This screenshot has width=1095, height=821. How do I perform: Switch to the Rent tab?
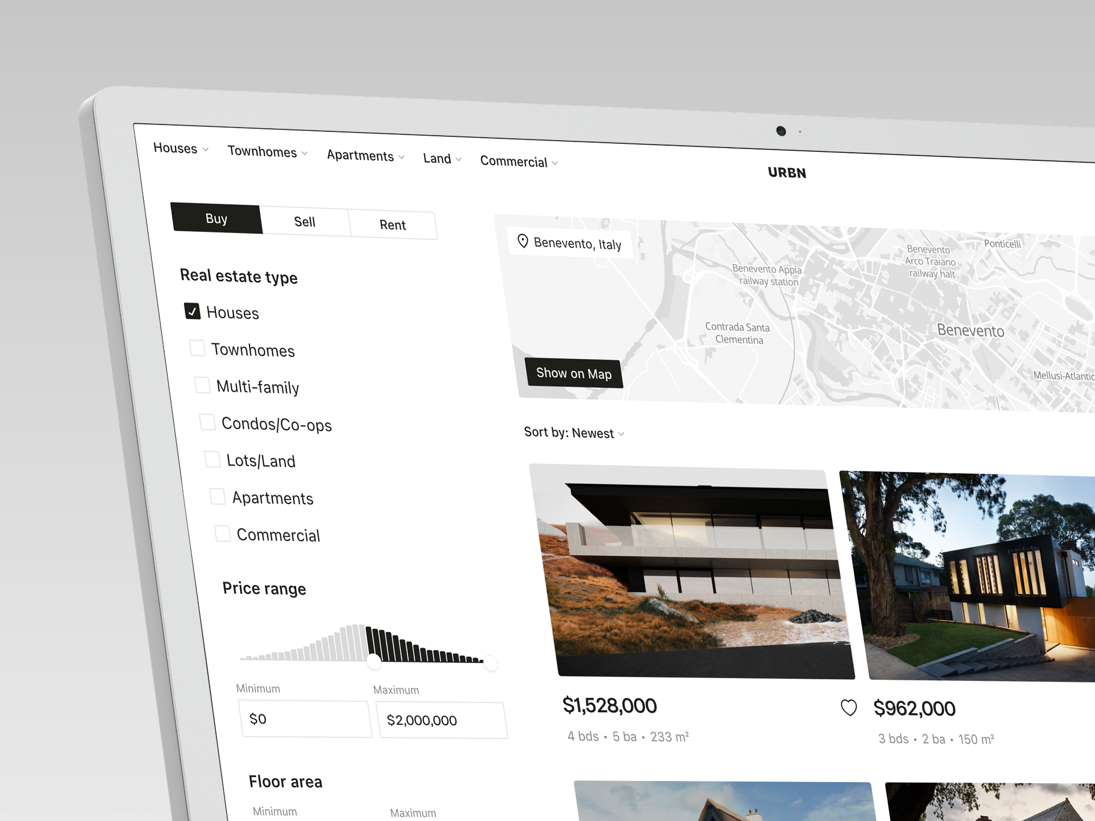click(393, 224)
